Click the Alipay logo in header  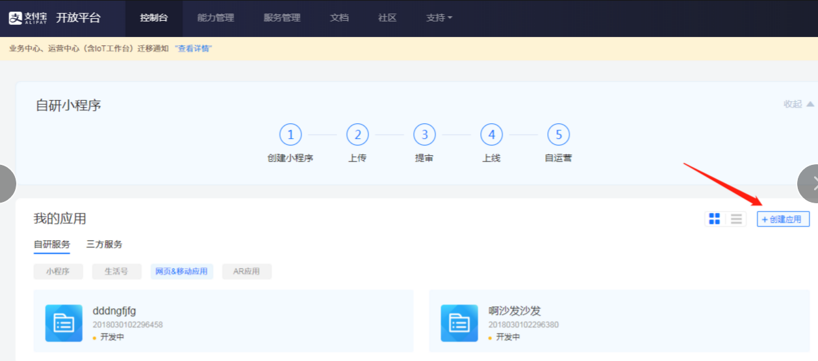click(27, 18)
